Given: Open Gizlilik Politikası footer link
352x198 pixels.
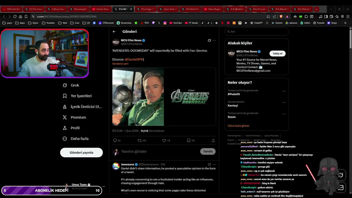Looking at the screenshot, I should pos(253,136).
